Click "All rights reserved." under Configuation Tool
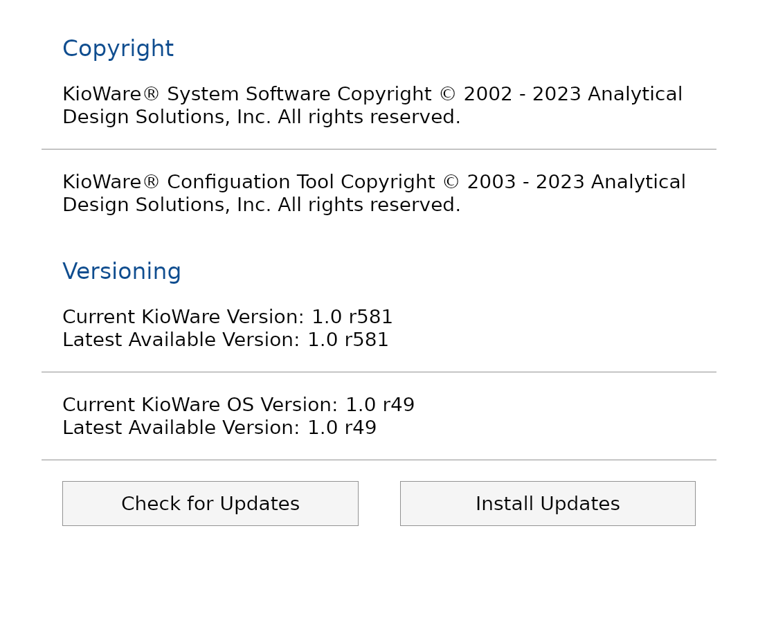This screenshot has height=625, width=758. [369, 206]
